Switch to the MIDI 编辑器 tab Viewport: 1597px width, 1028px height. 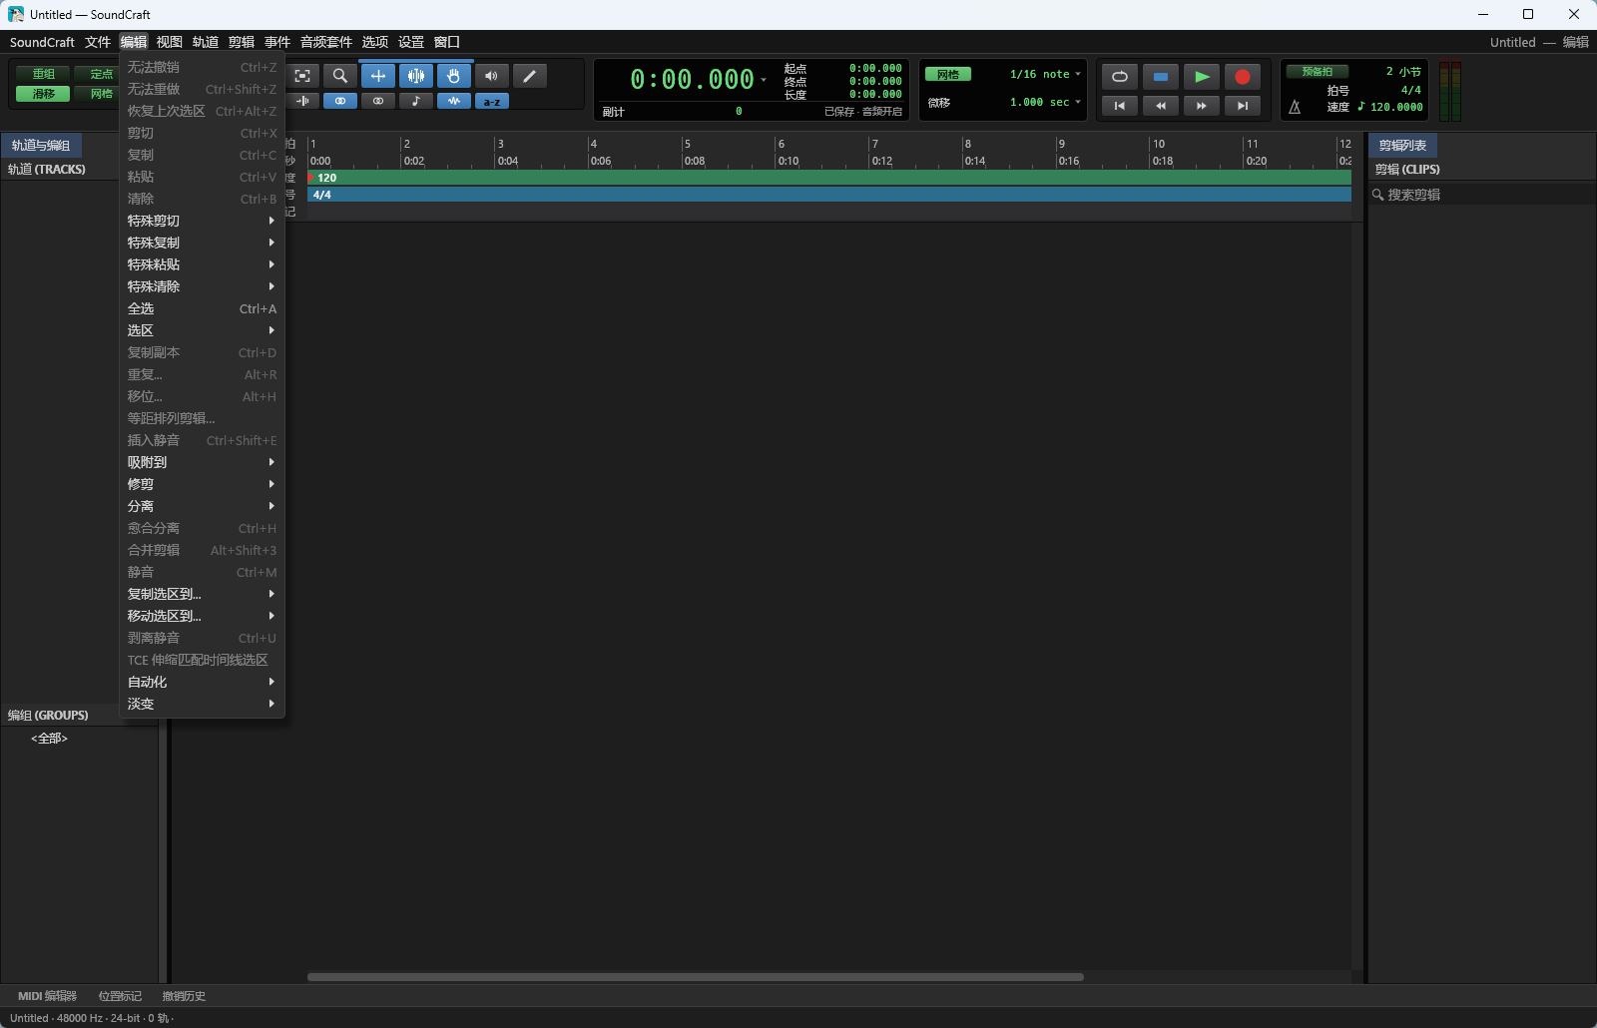pyautogui.click(x=47, y=996)
